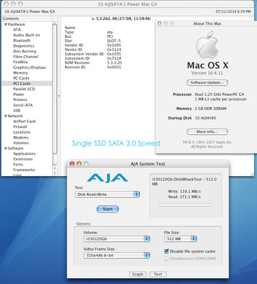Collapse the Network section triangle
This screenshot has height=284, width=257.
click(x=6, y=116)
